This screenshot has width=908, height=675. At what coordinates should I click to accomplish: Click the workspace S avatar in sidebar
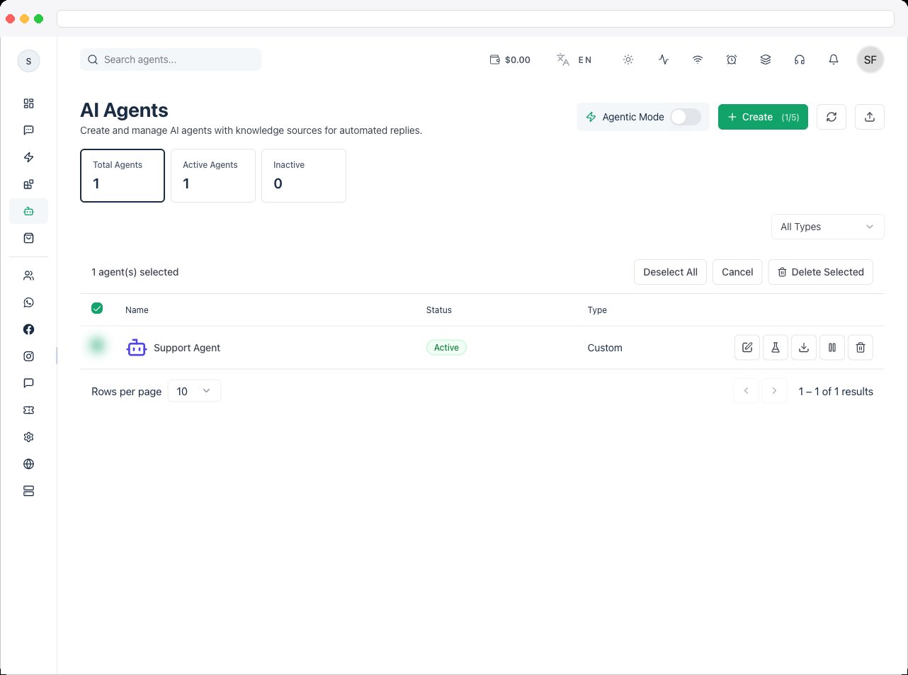pyautogui.click(x=28, y=61)
